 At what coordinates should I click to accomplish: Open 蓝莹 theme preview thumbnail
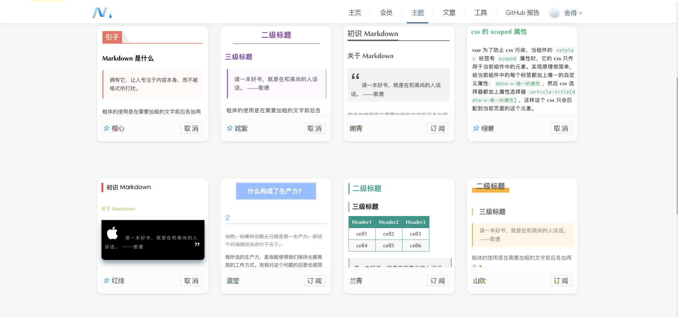[x=276, y=223]
